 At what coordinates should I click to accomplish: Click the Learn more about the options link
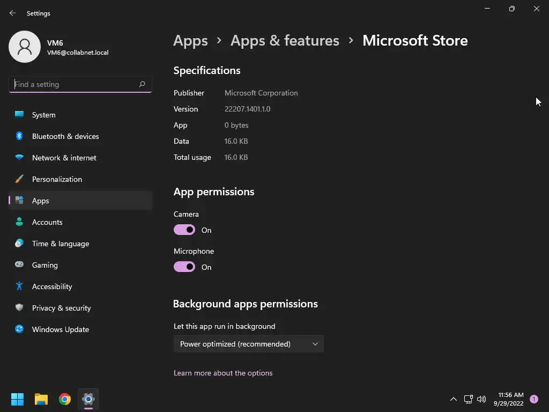[x=223, y=373]
